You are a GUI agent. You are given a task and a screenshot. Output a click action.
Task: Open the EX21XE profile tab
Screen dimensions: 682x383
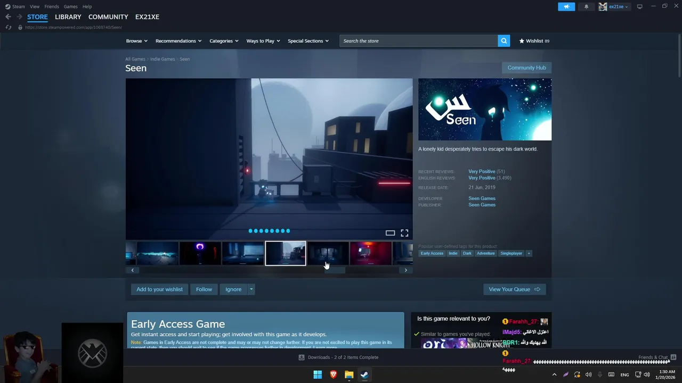[147, 17]
